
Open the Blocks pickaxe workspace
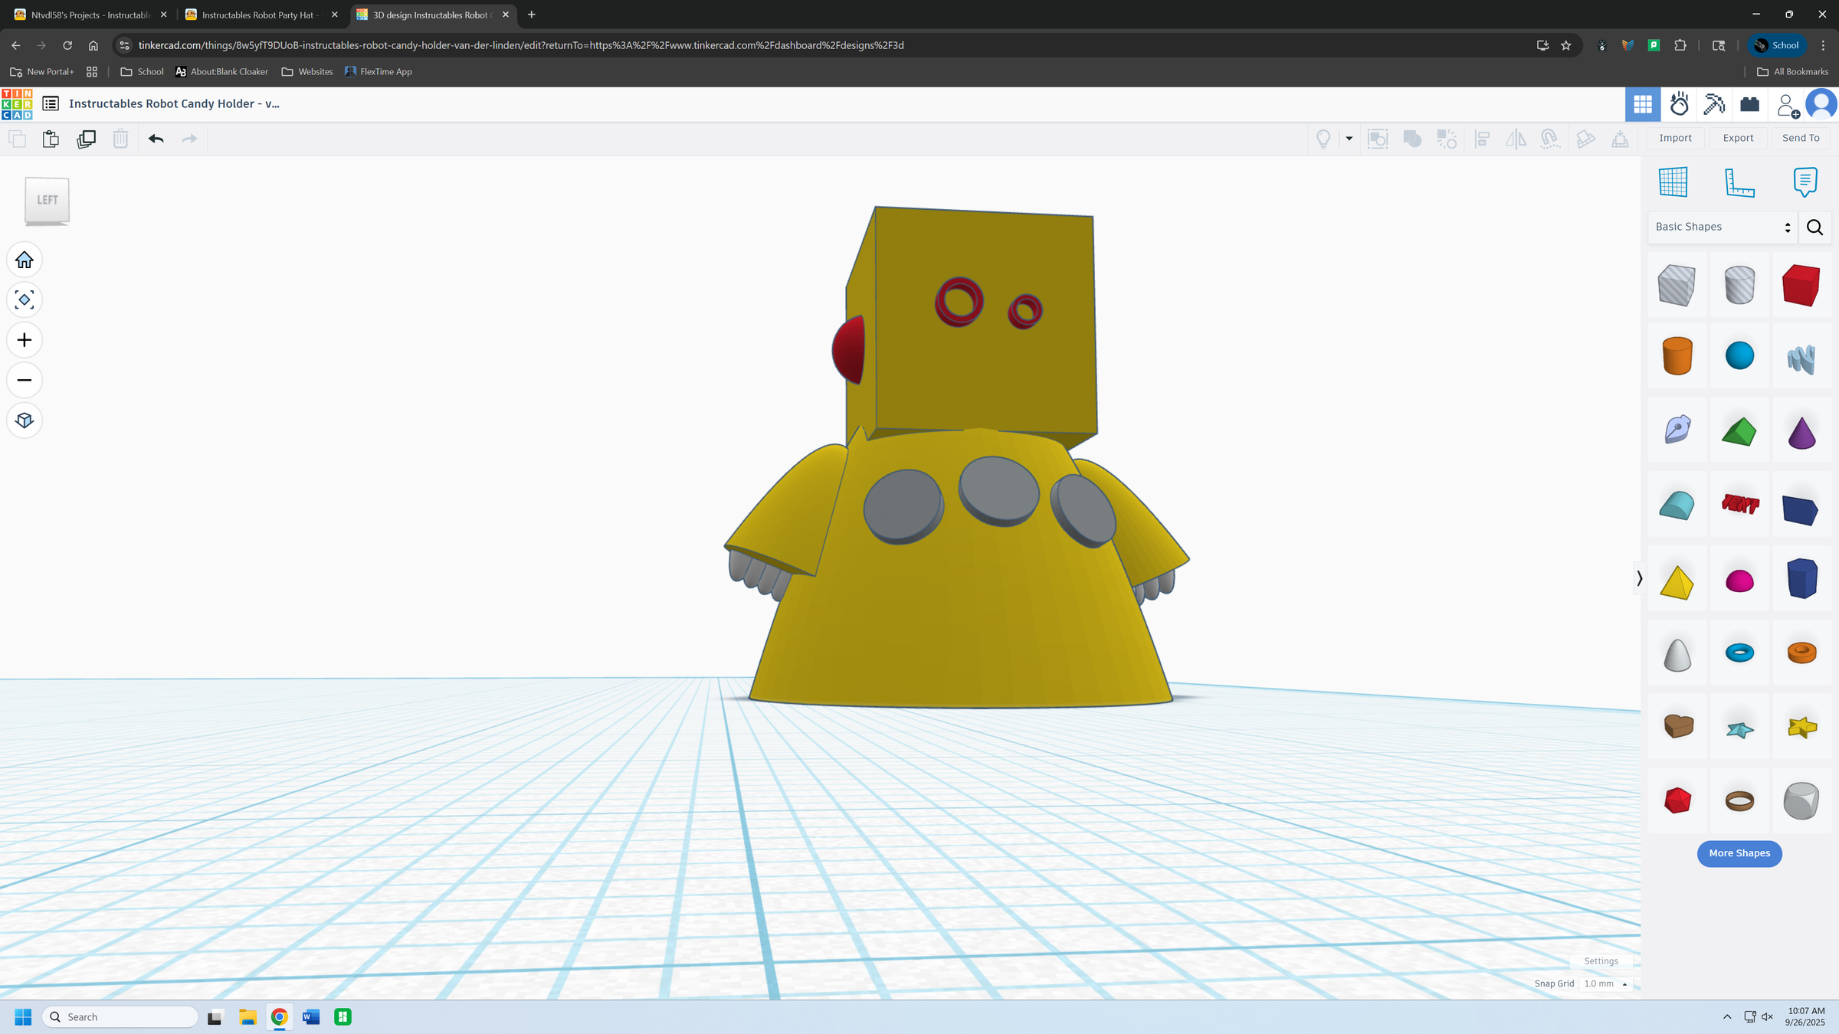point(1714,104)
